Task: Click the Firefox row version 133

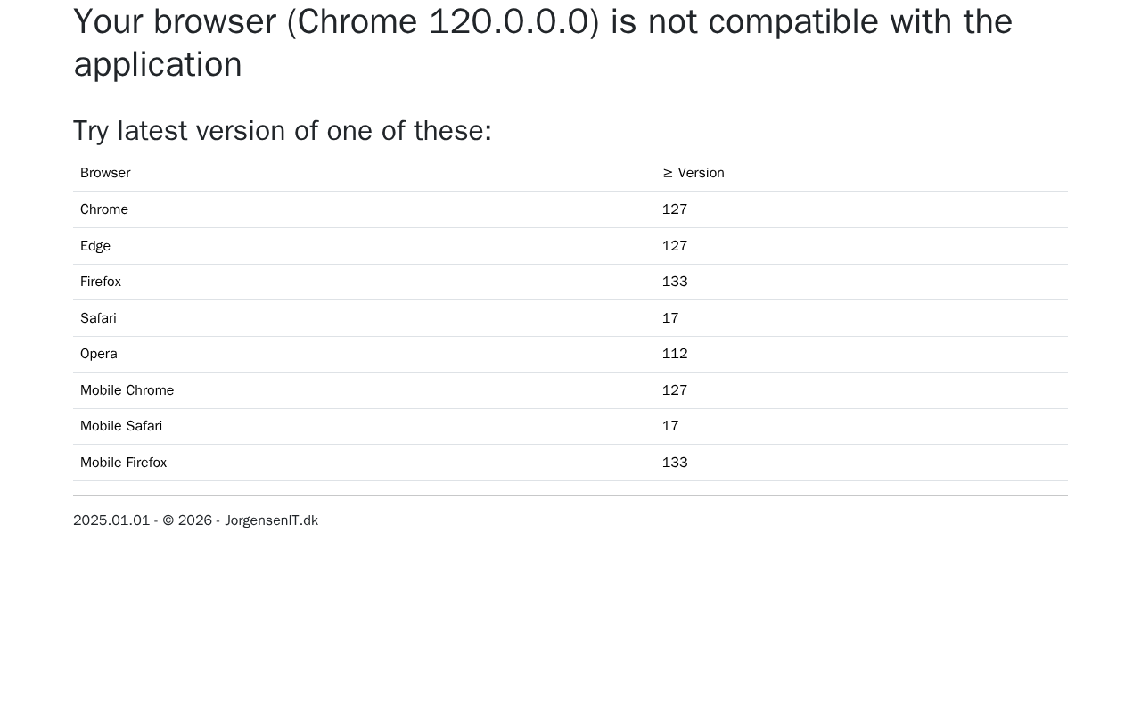Action: coord(675,282)
